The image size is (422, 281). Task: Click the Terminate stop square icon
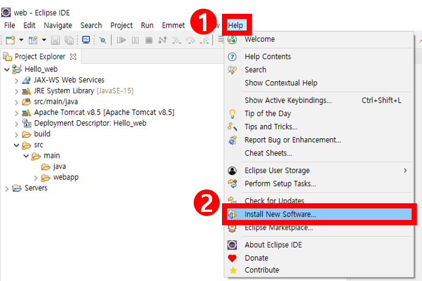coord(149,40)
